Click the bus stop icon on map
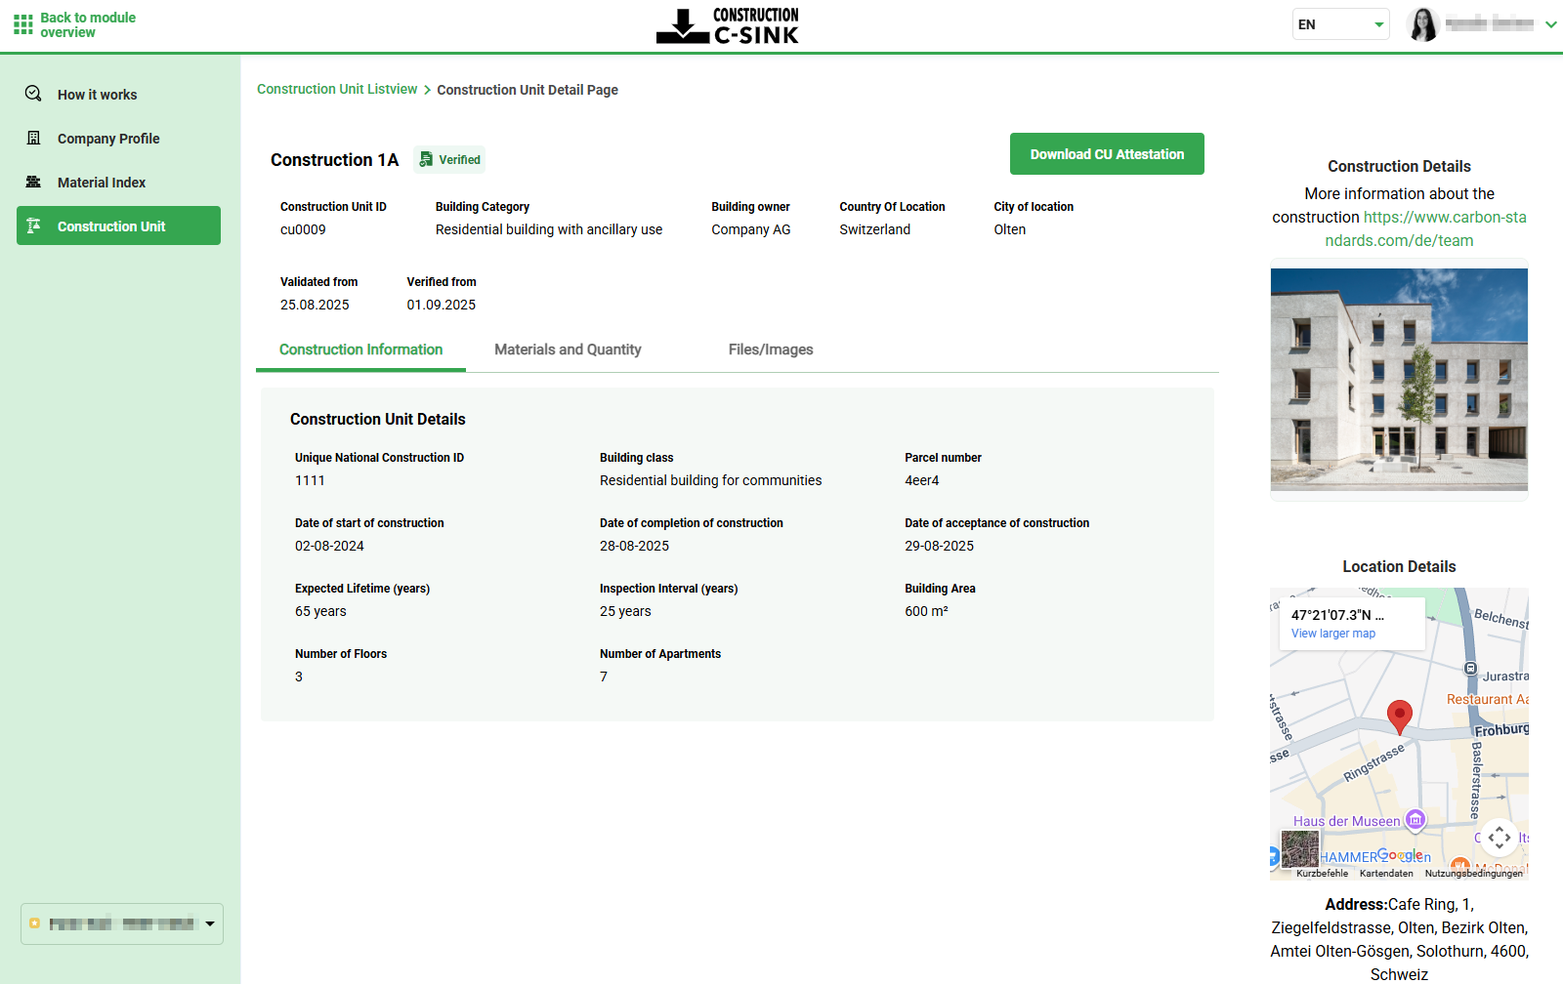 point(1470,669)
